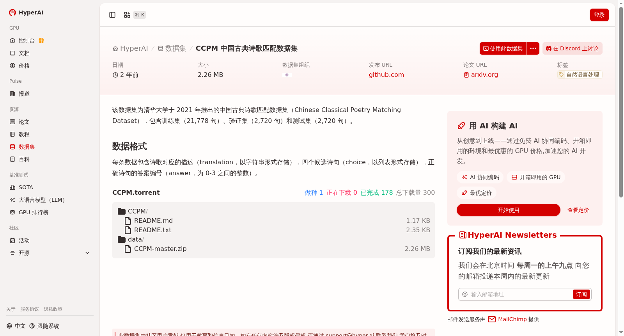Click the dataset organization logo thumbnail

pyautogui.click(x=287, y=75)
